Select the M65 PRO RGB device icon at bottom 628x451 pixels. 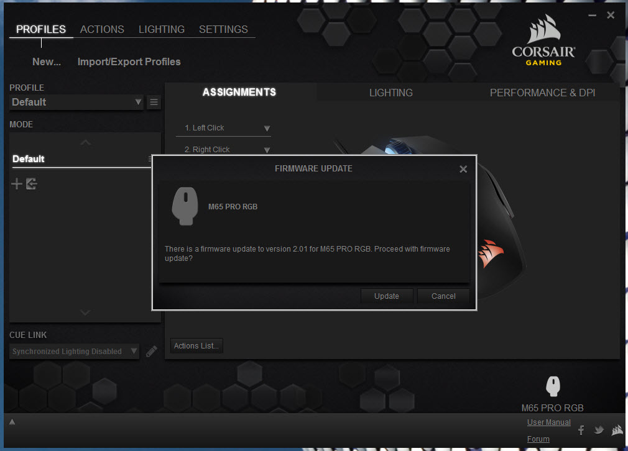[x=553, y=386]
